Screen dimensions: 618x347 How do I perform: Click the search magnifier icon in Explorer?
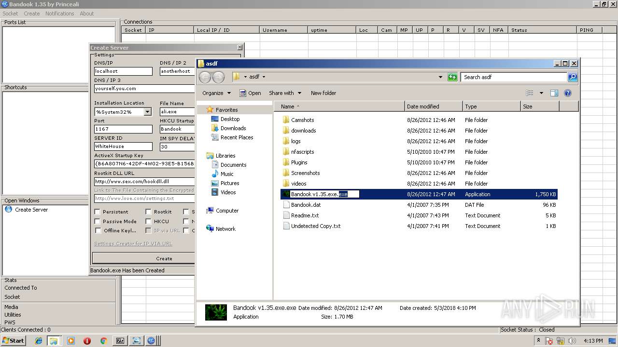572,77
